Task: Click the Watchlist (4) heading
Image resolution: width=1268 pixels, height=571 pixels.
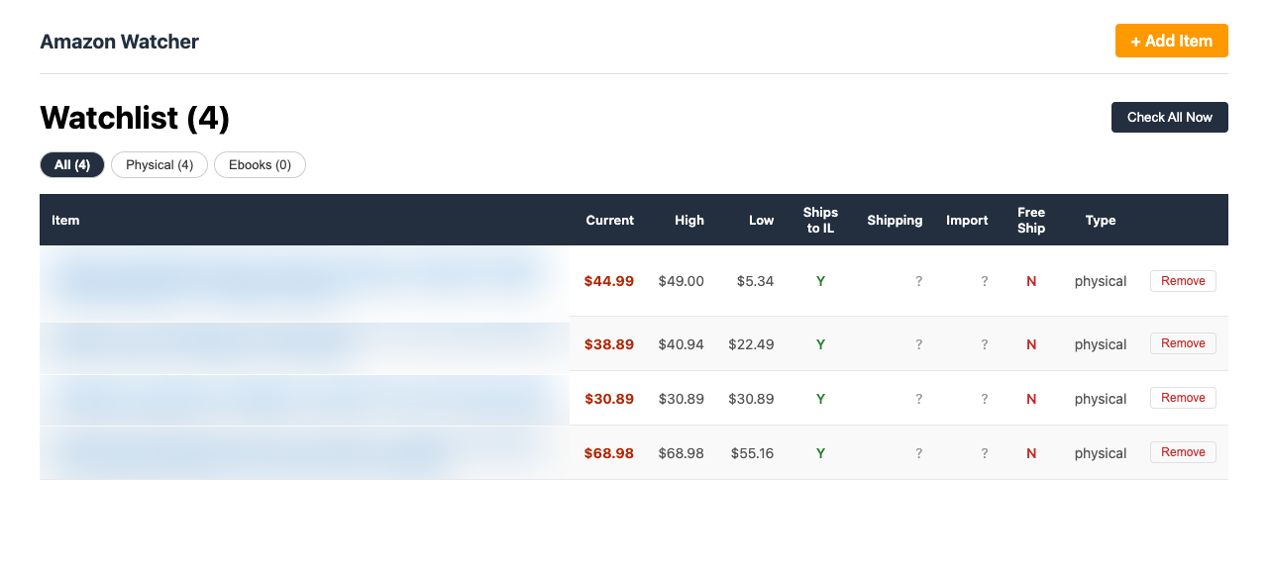Action: point(135,119)
